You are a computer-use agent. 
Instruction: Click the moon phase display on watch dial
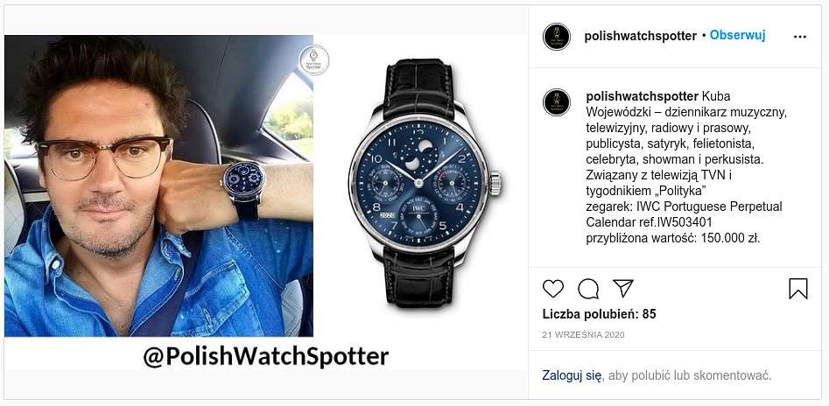pos(418,153)
